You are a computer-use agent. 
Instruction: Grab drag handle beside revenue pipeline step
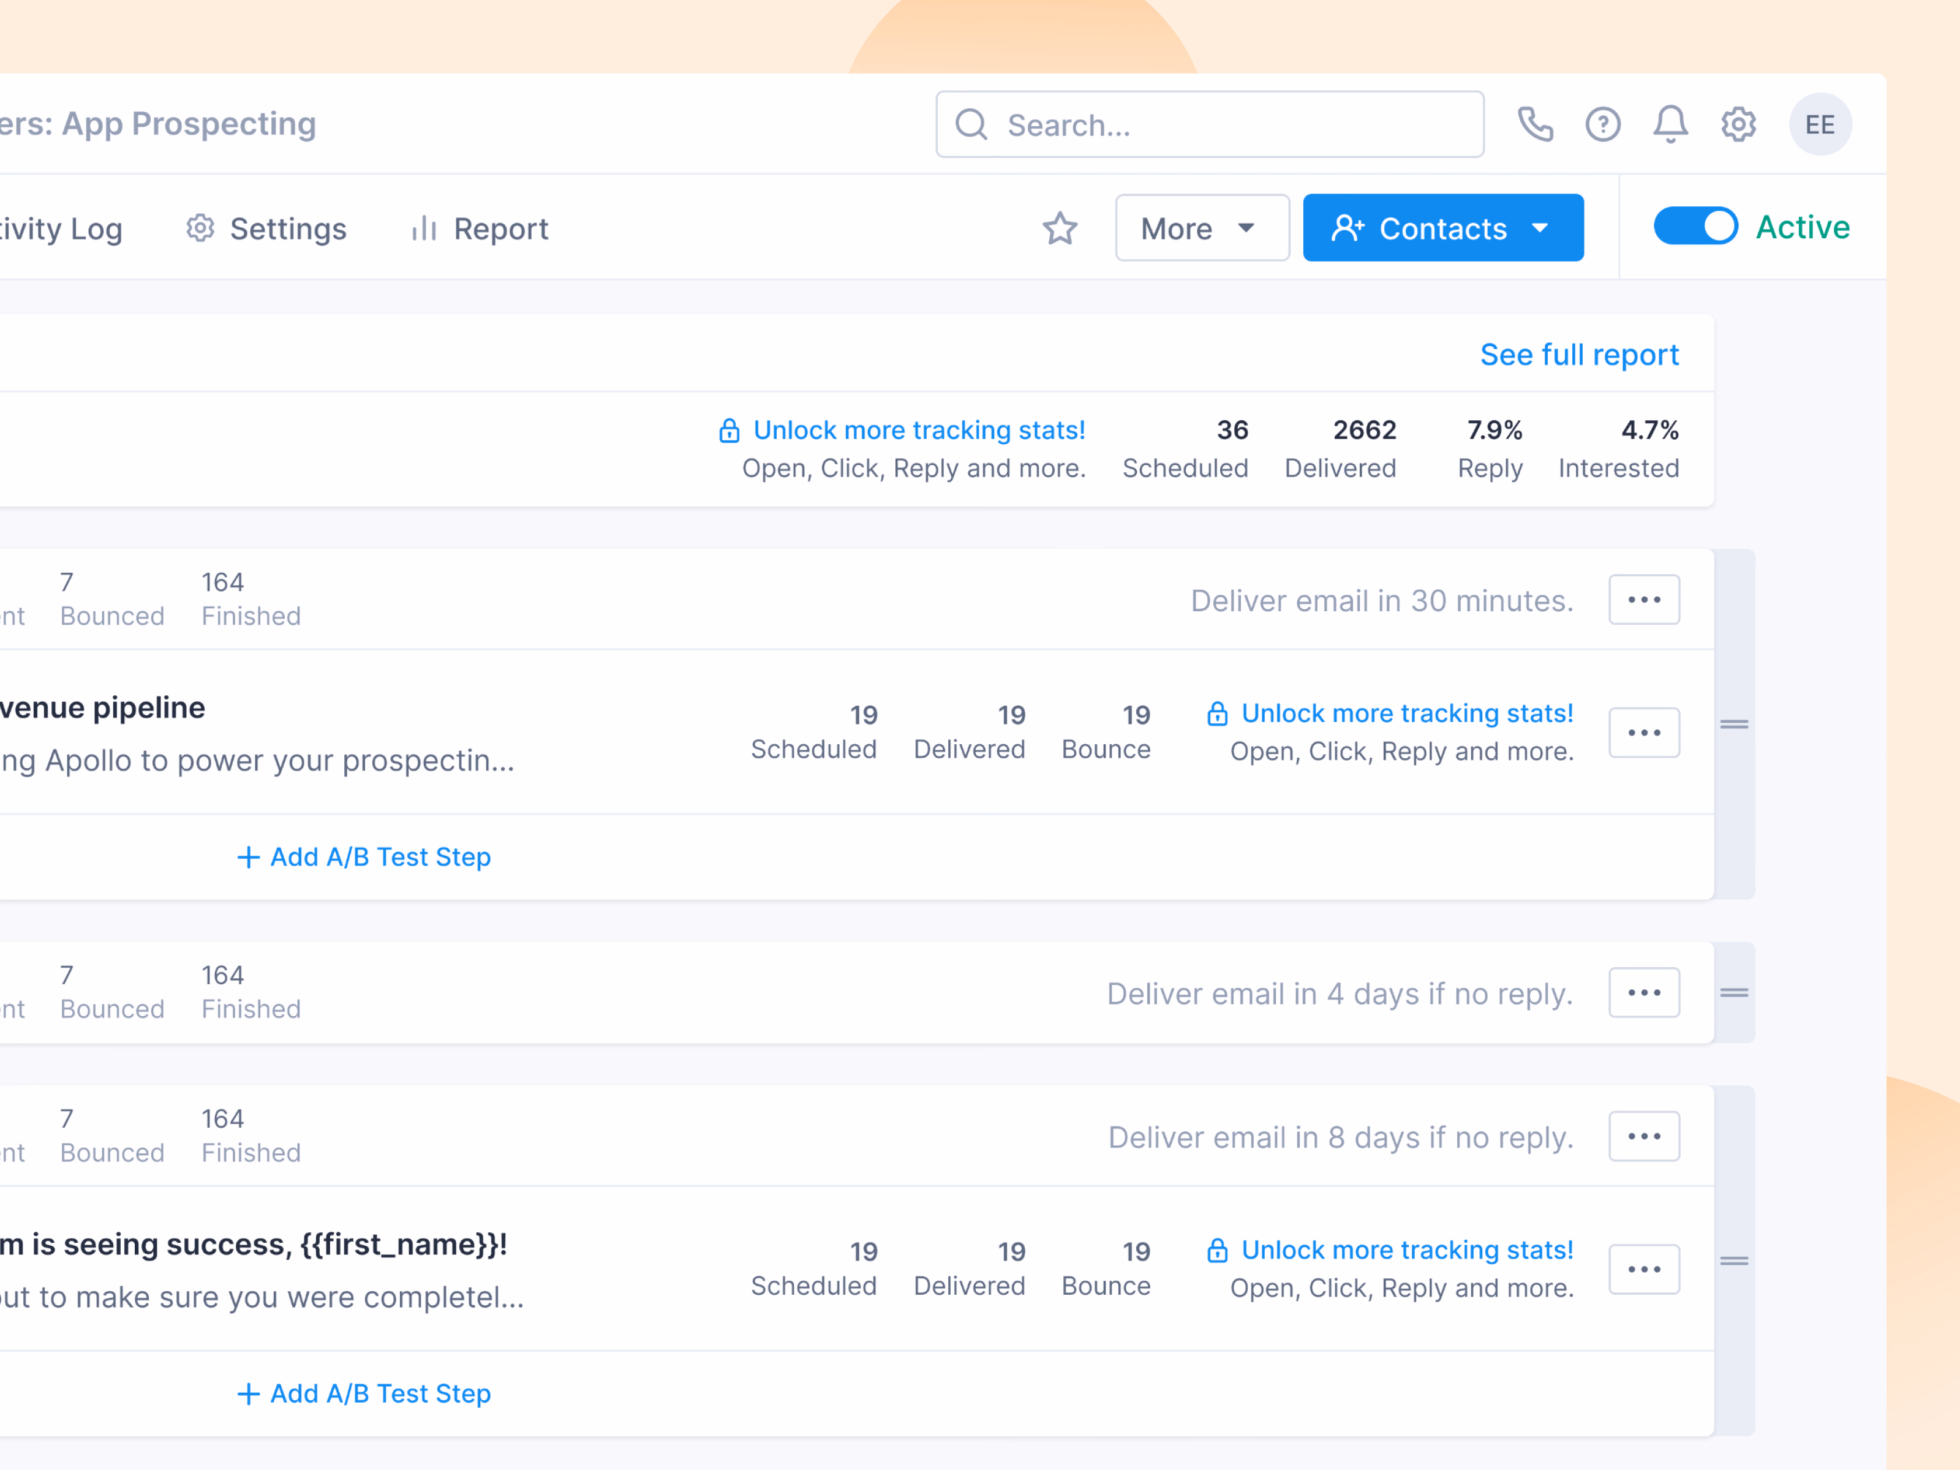pos(1733,724)
